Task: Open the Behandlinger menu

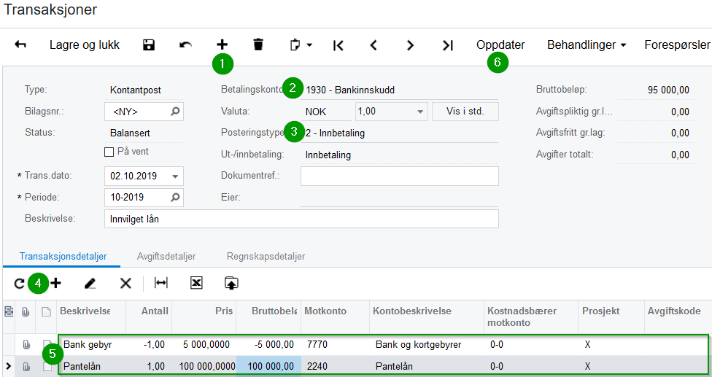Action: coord(587,45)
